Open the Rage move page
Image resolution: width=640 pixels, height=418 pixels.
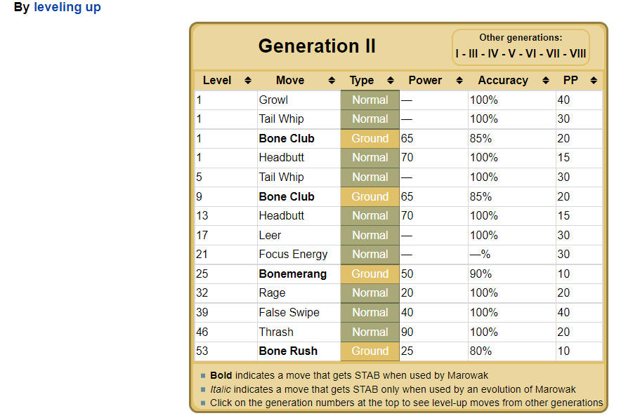pyautogui.click(x=272, y=293)
